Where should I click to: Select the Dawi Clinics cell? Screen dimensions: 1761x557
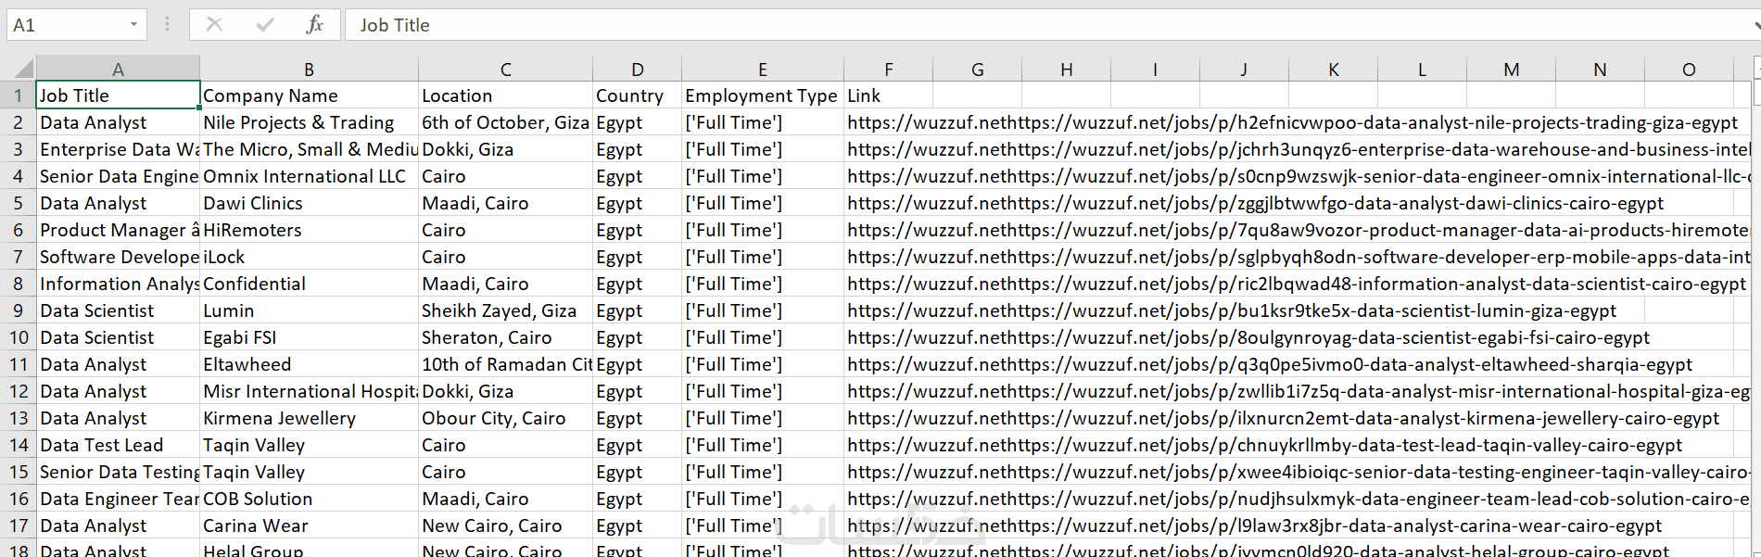[309, 203]
